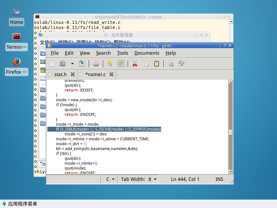Print the document using printer icon
The height and width of the screenshot is (208, 277).
point(96,64)
